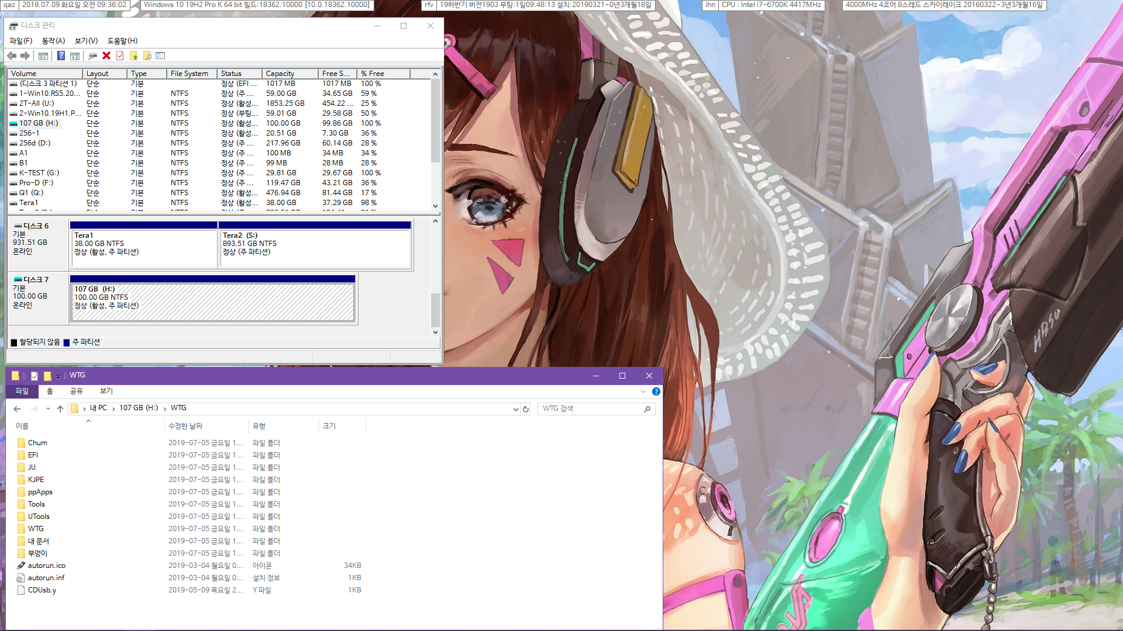Switch to the 홈 ribbon tab
1123x631 pixels.
(50, 391)
